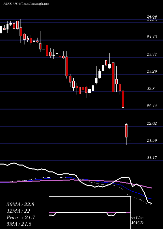Click the last candlestick with the long lower wick
Screen dimensions: 163x229
(130, 145)
